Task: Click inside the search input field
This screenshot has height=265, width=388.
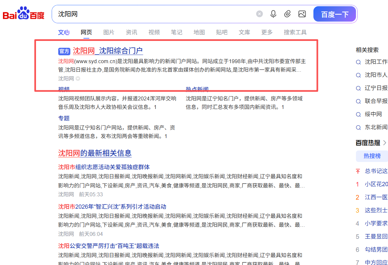Action: pos(147,14)
